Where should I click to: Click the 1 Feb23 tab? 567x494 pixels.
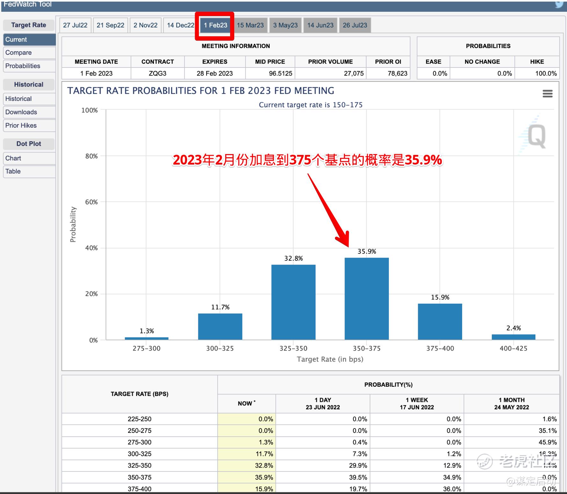(x=215, y=25)
